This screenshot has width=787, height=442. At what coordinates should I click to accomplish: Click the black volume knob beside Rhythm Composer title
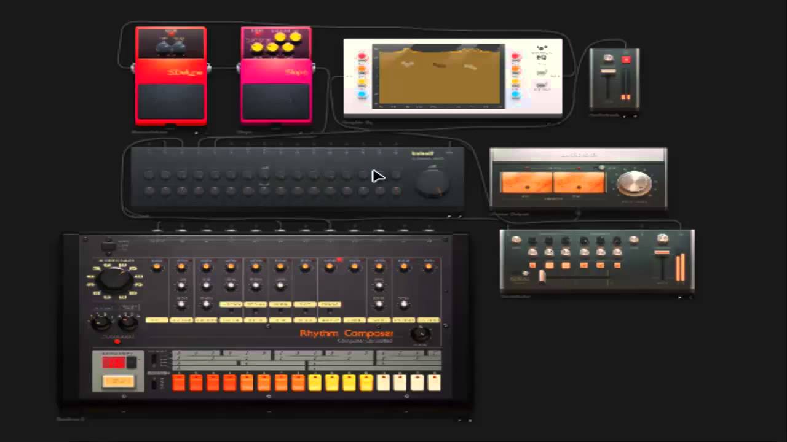point(421,334)
